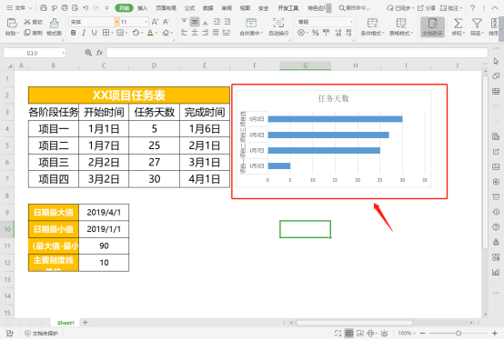The width and height of the screenshot is (504, 340).
Task: Click the cell name box showing G10
Action: tap(32, 53)
